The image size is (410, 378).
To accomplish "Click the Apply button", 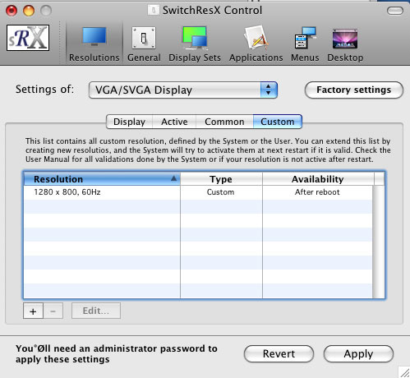I will (x=358, y=353).
